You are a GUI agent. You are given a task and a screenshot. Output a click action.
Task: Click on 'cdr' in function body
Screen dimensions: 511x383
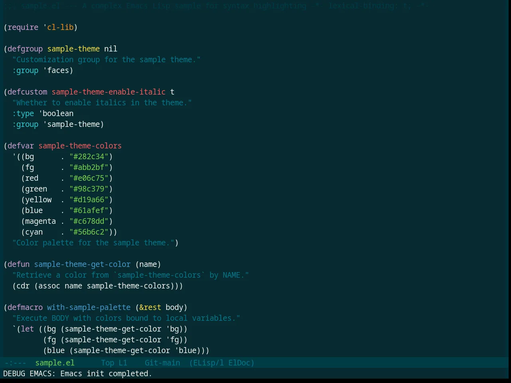click(x=23, y=286)
